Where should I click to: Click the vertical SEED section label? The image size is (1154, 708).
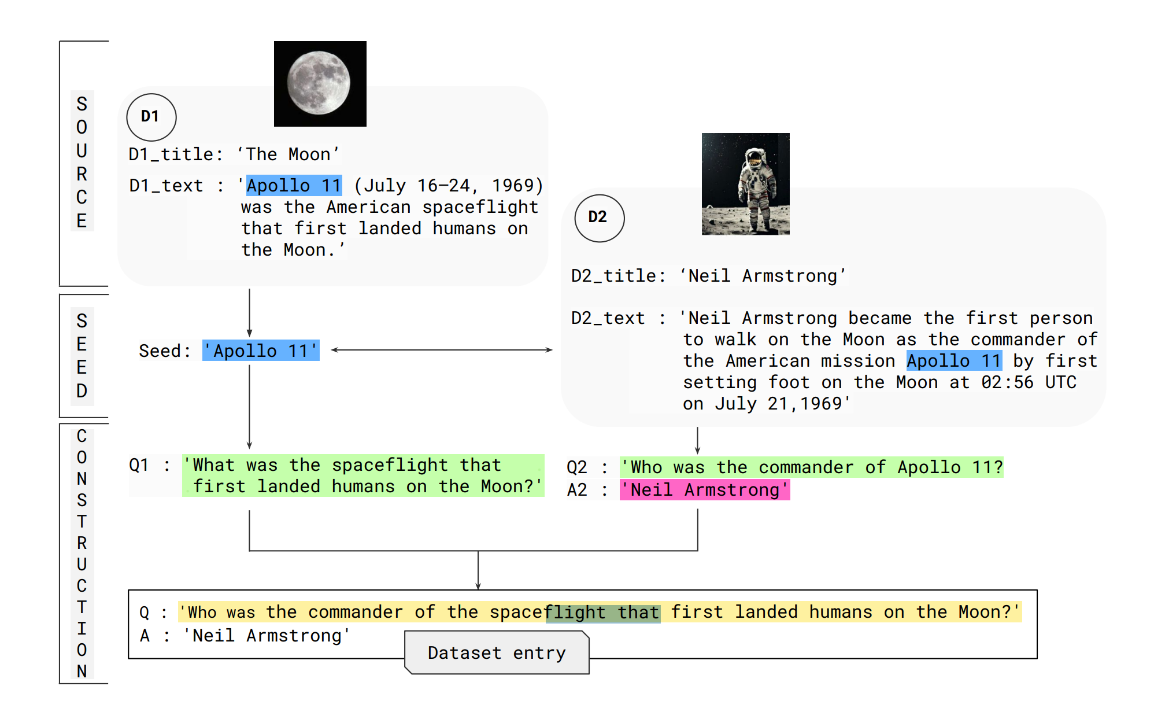(x=82, y=355)
